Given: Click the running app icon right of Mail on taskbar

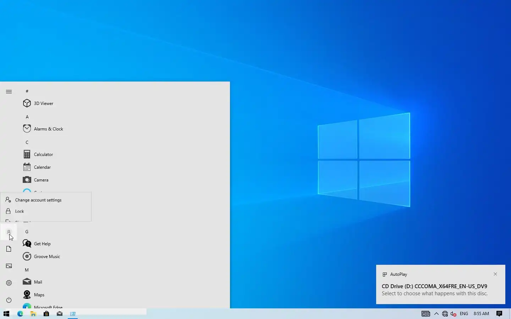Looking at the screenshot, I should (73, 314).
